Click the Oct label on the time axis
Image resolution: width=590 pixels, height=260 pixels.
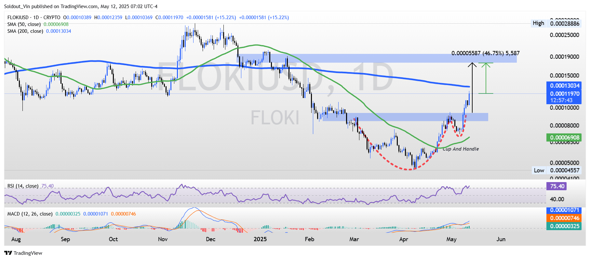click(113, 239)
